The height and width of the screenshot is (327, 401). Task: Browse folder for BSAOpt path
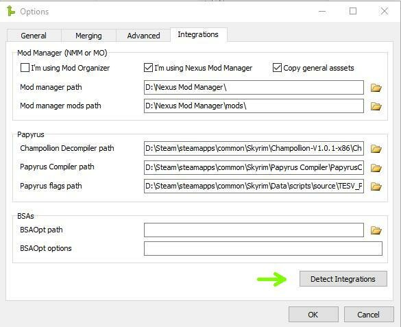tap(376, 230)
